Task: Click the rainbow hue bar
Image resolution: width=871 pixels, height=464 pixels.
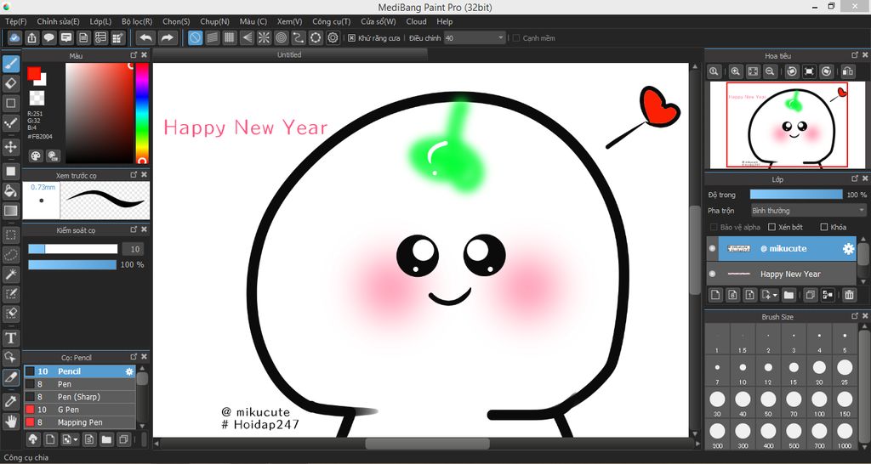Action: pos(142,113)
